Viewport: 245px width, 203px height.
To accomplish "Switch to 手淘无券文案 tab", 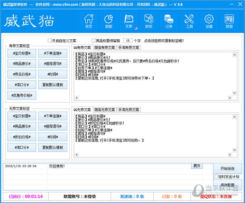I will (129, 110).
